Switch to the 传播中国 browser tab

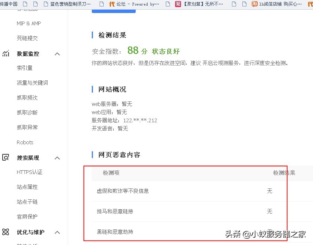[x=10, y=4]
